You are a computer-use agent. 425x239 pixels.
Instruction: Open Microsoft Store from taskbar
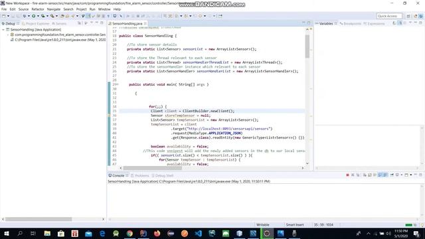[x=61, y=233]
